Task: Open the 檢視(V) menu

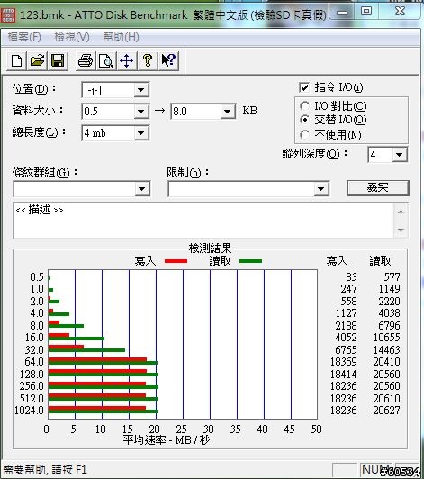Action: (x=72, y=37)
